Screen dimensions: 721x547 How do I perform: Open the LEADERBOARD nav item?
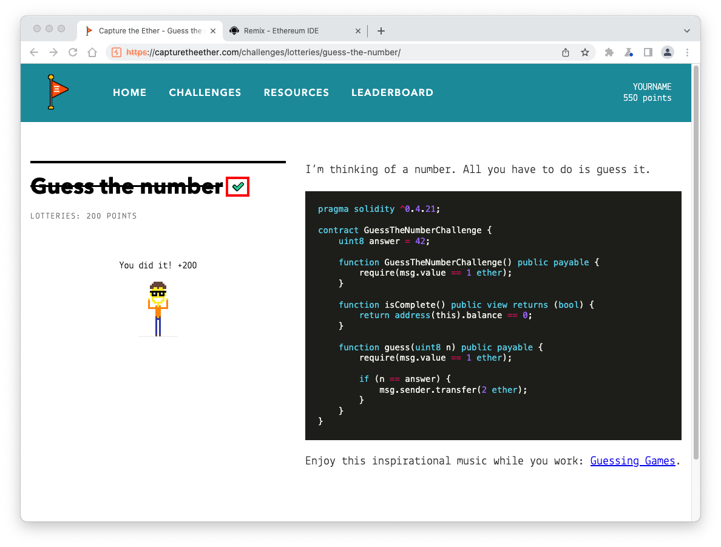pos(392,92)
